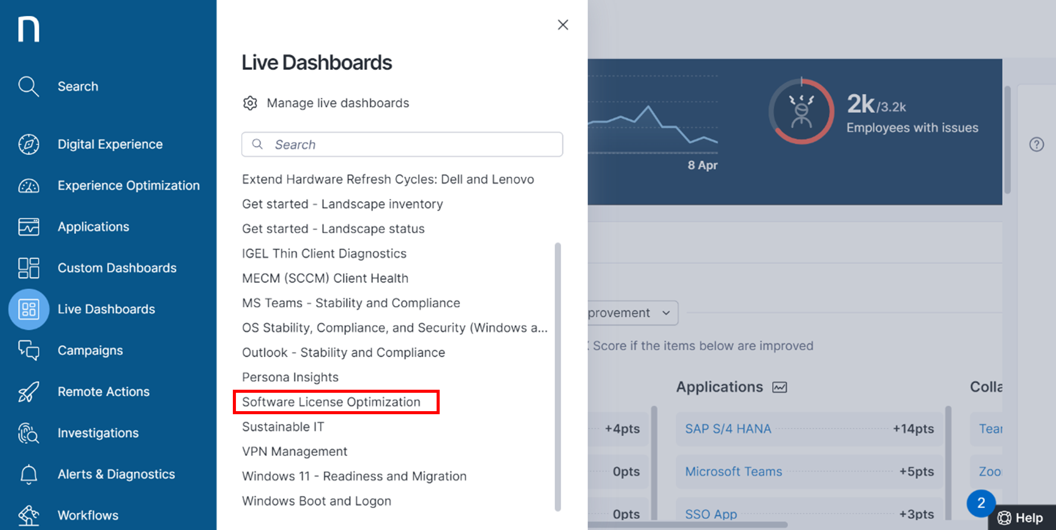This screenshot has width=1056, height=530.
Task: Select Software License Optimization dashboard
Action: 331,402
